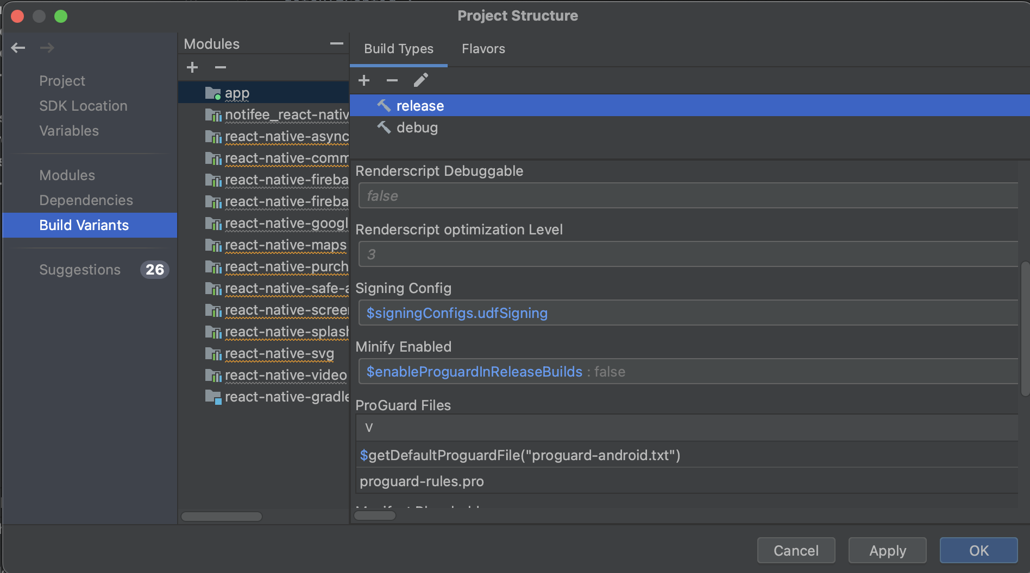Image resolution: width=1030 pixels, height=573 pixels.
Task: Click the remove module minus icon
Action: [220, 67]
